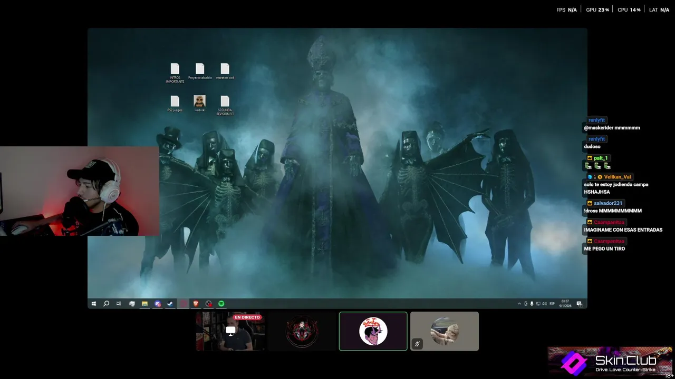Open the Steam taskbar icon
The image size is (675, 379).
[170, 304]
